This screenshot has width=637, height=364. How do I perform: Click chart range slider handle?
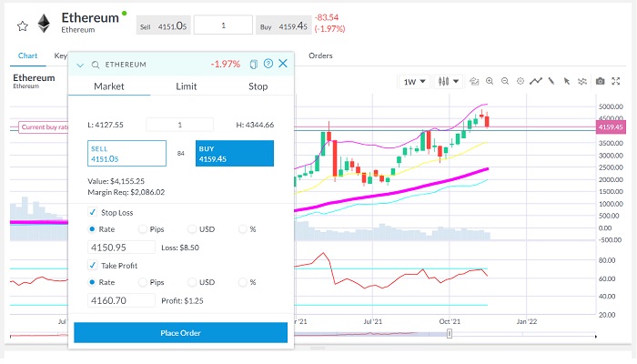[450, 334]
